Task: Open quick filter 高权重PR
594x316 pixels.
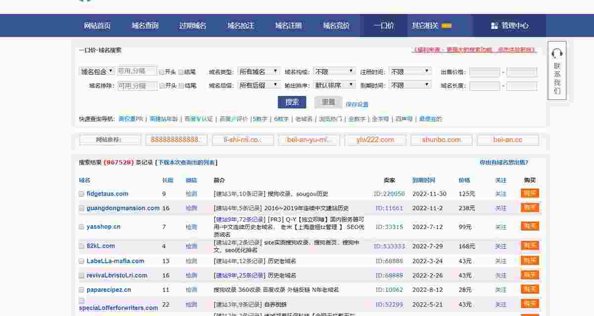Action: pos(131,119)
